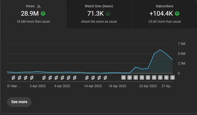Click the 28.9M views value
This screenshot has width=197, height=115.
click(30, 13)
